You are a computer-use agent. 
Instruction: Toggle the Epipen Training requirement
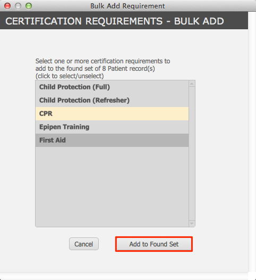[112, 127]
